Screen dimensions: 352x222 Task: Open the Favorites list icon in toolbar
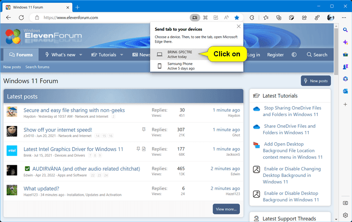coord(266,17)
